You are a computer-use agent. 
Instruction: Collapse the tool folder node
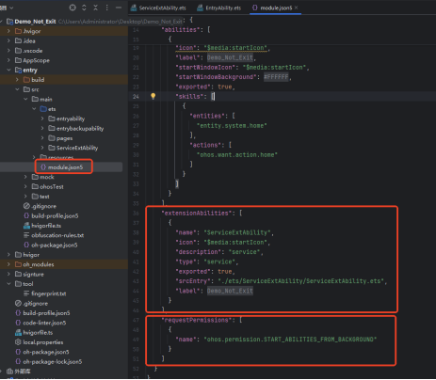pyautogui.click(x=8, y=284)
